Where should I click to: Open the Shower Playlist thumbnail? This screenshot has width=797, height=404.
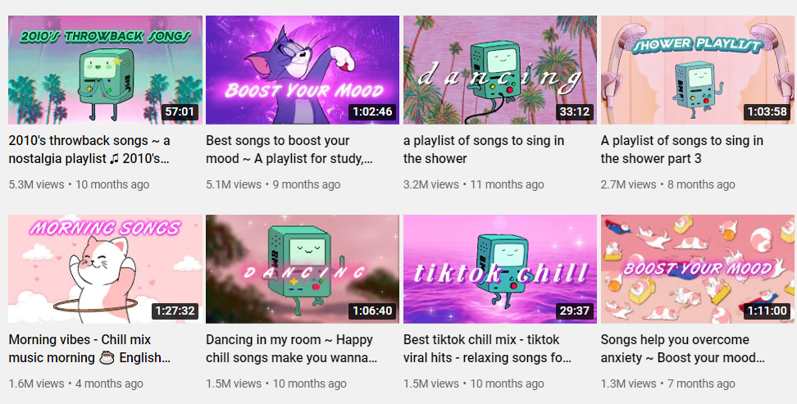point(697,70)
